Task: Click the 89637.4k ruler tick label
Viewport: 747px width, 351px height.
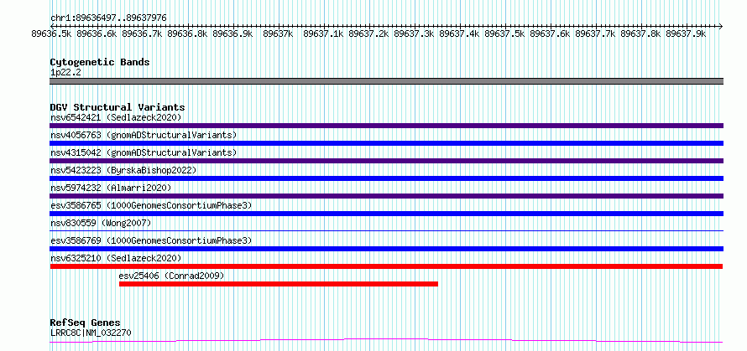Action: tap(459, 34)
